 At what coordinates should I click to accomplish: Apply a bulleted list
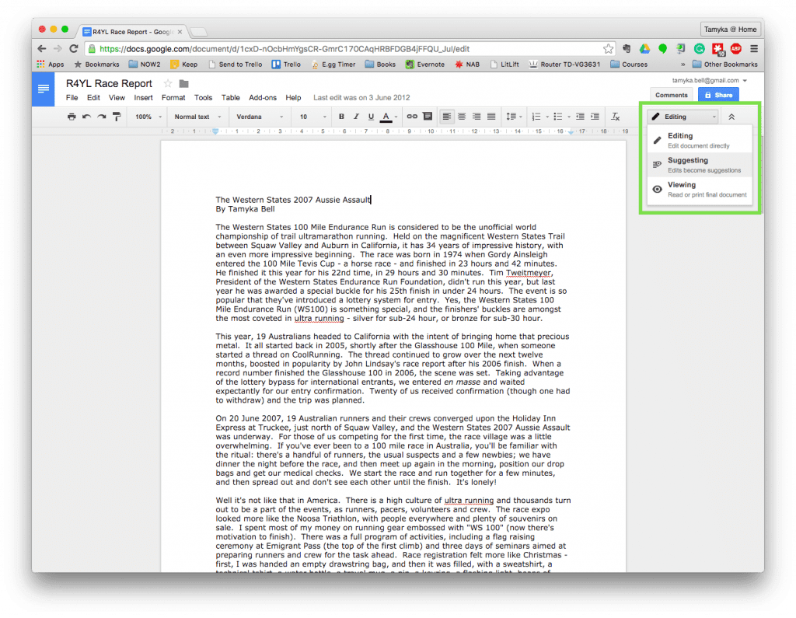click(557, 117)
